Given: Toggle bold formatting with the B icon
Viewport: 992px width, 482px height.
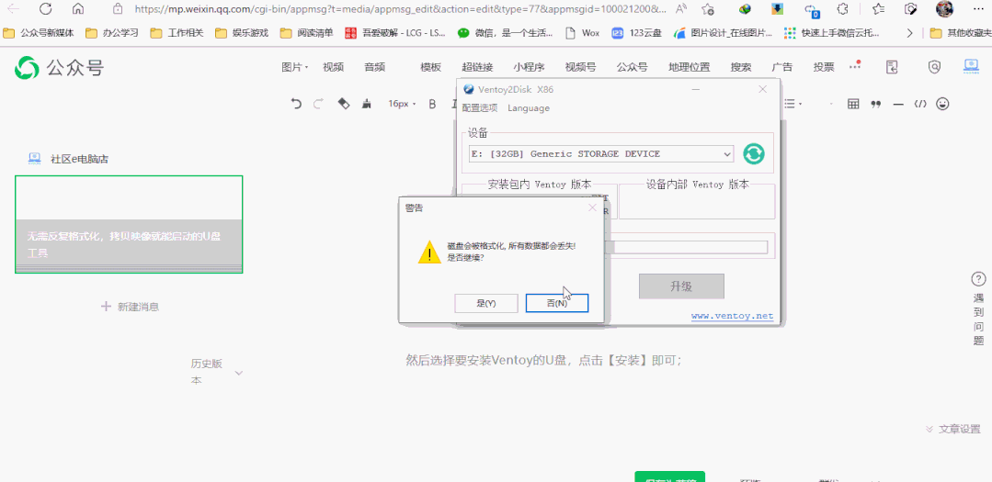Looking at the screenshot, I should pos(433,105).
